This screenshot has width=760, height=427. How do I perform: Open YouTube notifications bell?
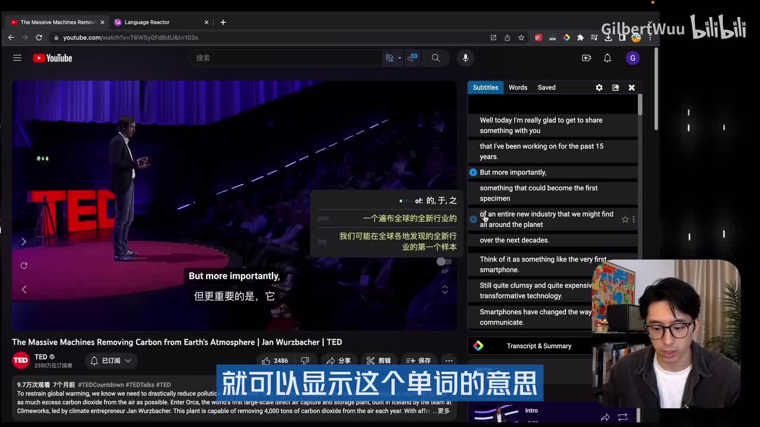click(607, 58)
